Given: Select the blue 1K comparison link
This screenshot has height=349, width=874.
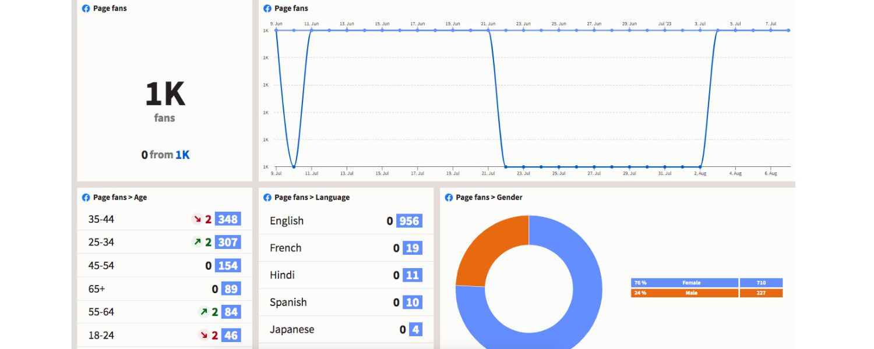Looking at the screenshot, I should point(182,155).
